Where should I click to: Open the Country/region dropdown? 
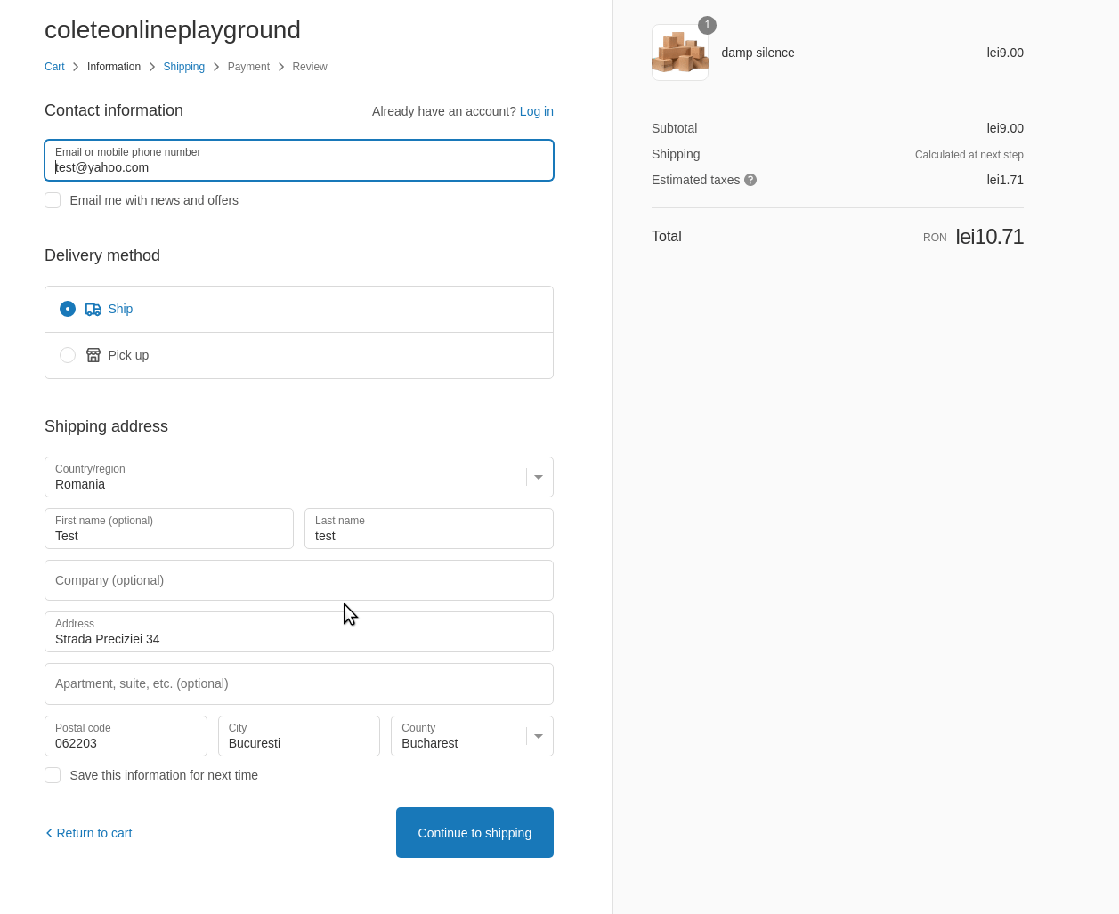coord(538,477)
